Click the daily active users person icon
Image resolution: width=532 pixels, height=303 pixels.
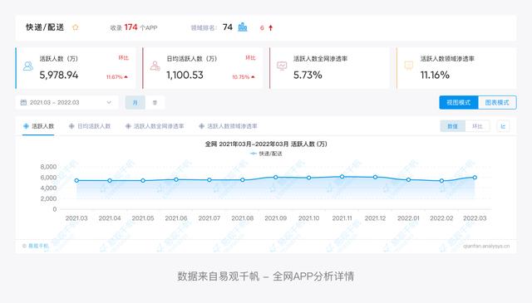(x=155, y=66)
